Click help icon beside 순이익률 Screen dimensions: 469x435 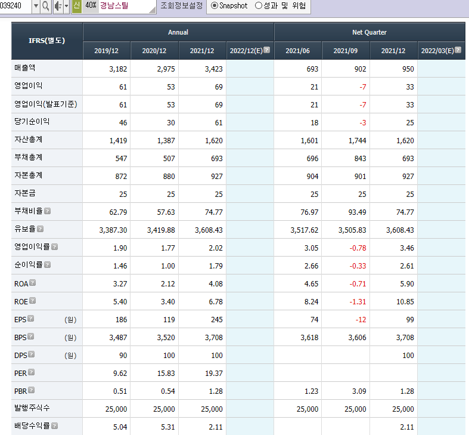[47, 265]
